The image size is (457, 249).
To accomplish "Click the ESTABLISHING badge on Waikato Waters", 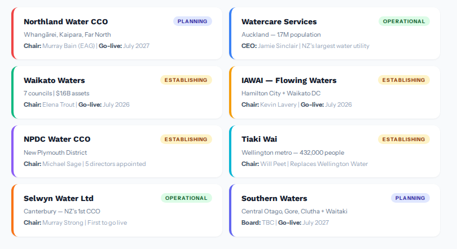I will (186, 80).
